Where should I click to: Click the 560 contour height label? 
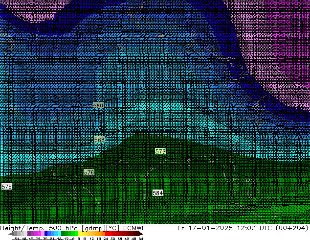coord(98,106)
